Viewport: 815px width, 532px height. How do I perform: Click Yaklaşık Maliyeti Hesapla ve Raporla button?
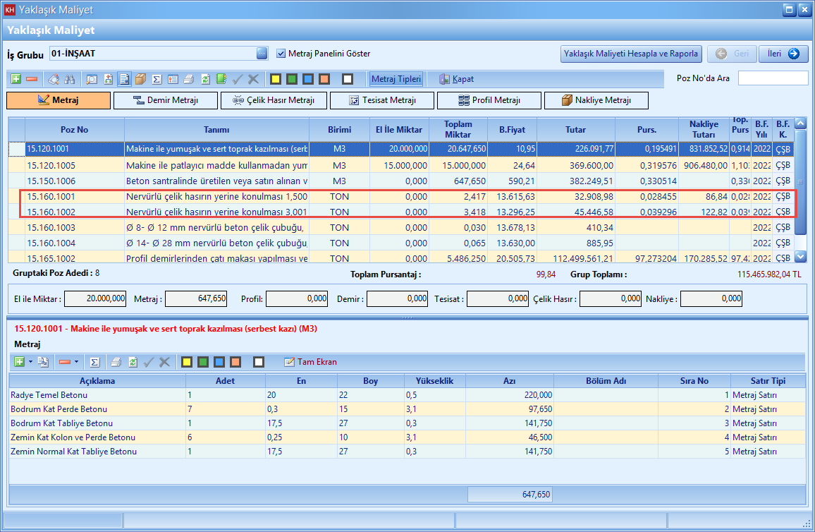coord(631,54)
